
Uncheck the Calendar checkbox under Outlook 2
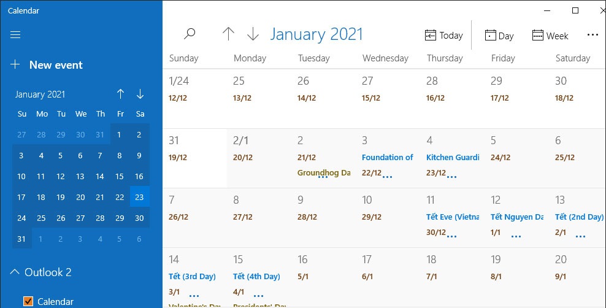(x=28, y=301)
